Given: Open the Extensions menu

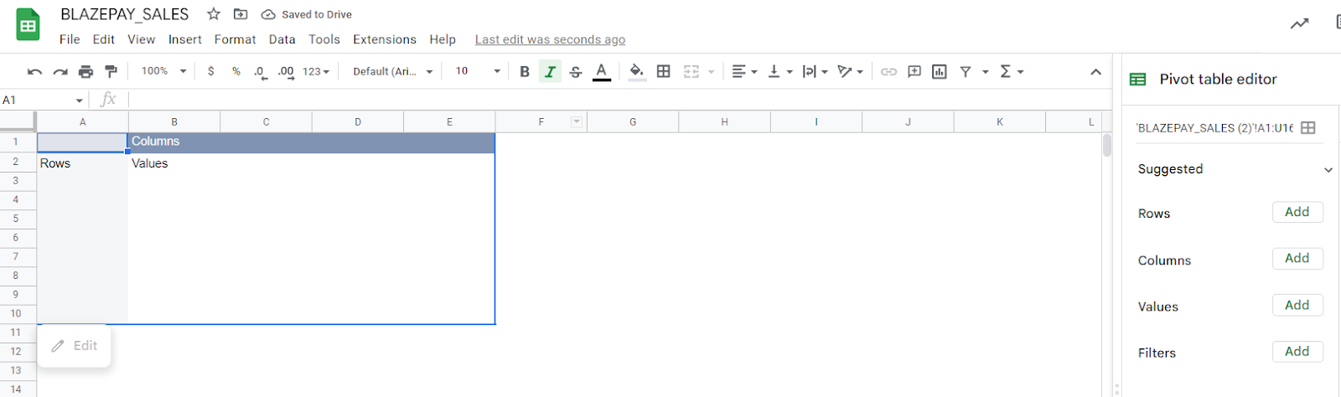Looking at the screenshot, I should (x=384, y=39).
